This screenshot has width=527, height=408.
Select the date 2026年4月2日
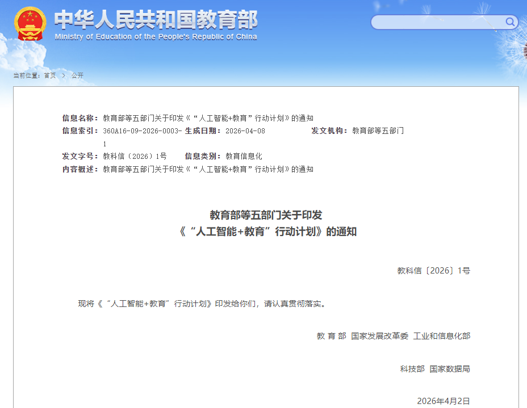[x=444, y=401]
